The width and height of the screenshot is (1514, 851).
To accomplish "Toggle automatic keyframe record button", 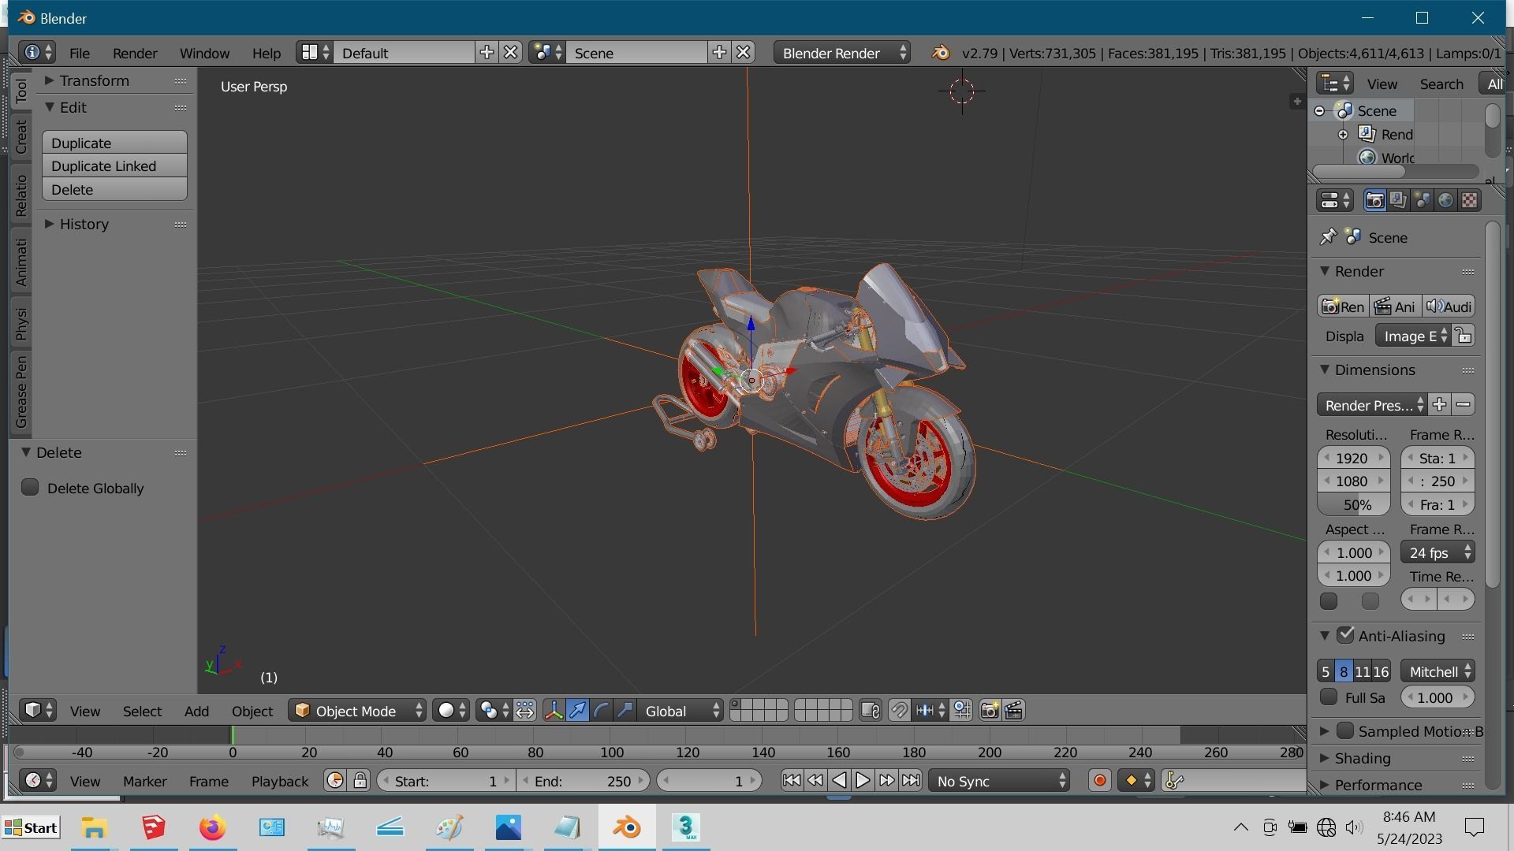I will tap(1100, 781).
